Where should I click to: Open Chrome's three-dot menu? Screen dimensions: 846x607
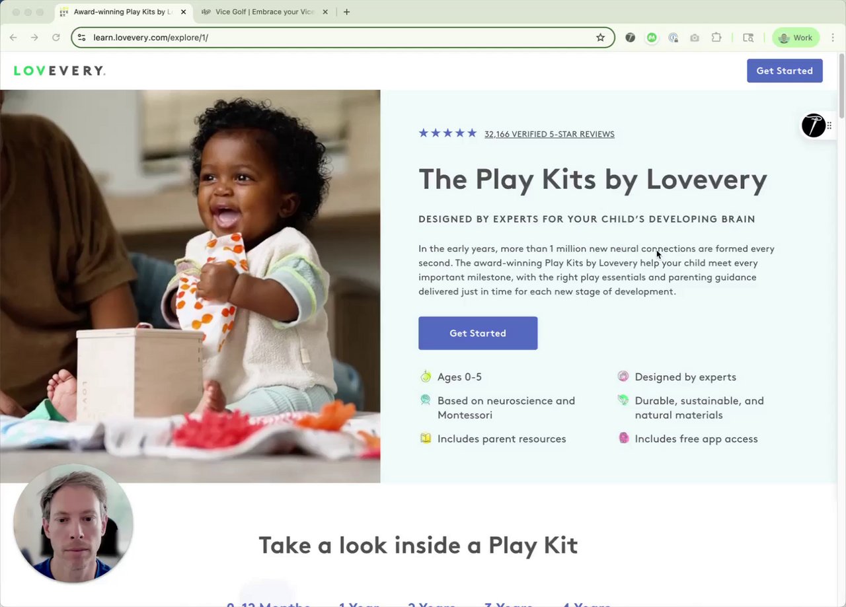coord(833,38)
